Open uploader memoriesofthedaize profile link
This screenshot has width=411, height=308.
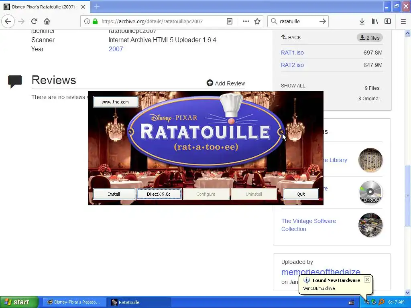321,272
